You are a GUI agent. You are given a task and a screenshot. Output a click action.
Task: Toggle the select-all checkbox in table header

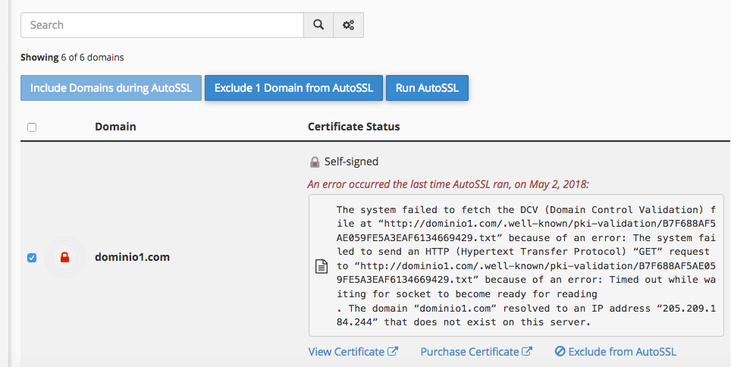pos(32,127)
